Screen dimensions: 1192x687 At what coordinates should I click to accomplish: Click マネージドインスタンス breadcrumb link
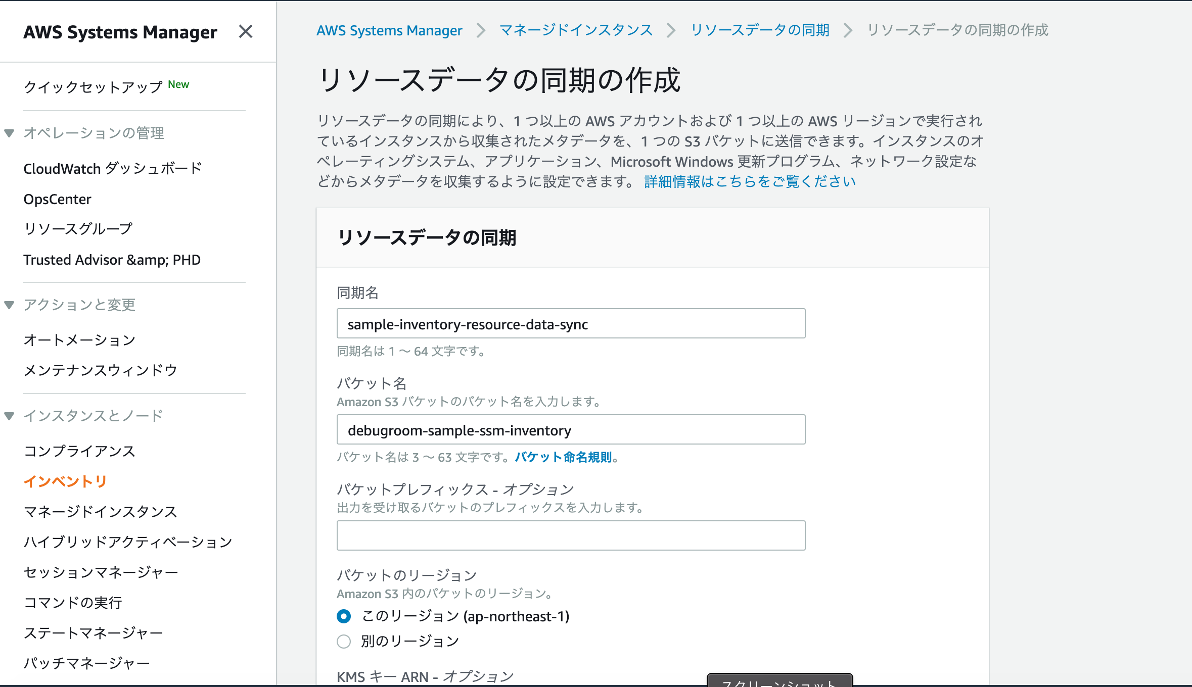[x=576, y=30]
